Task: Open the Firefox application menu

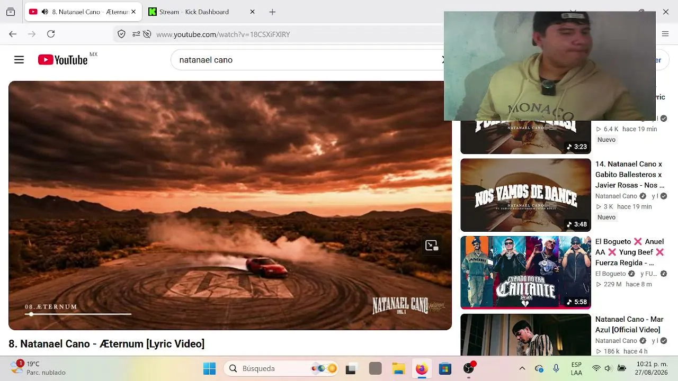Action: [x=665, y=34]
